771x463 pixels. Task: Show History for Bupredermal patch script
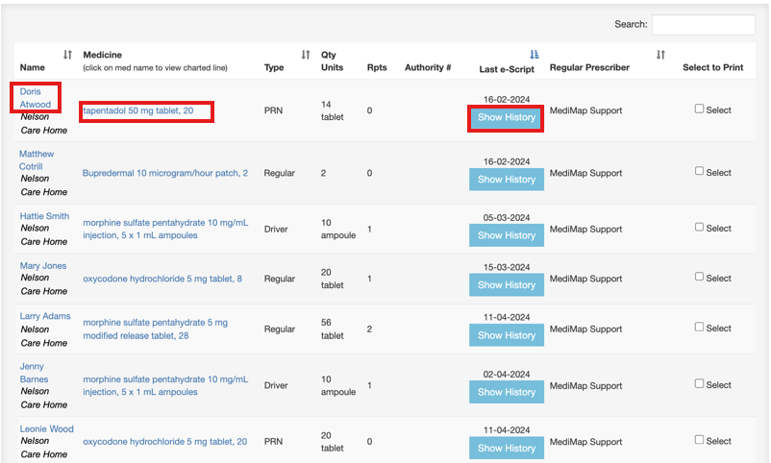click(507, 180)
